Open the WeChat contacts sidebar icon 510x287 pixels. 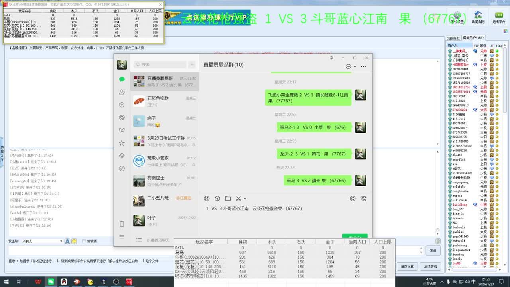(x=122, y=92)
